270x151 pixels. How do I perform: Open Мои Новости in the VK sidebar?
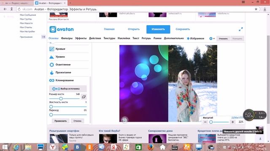[26, 23]
